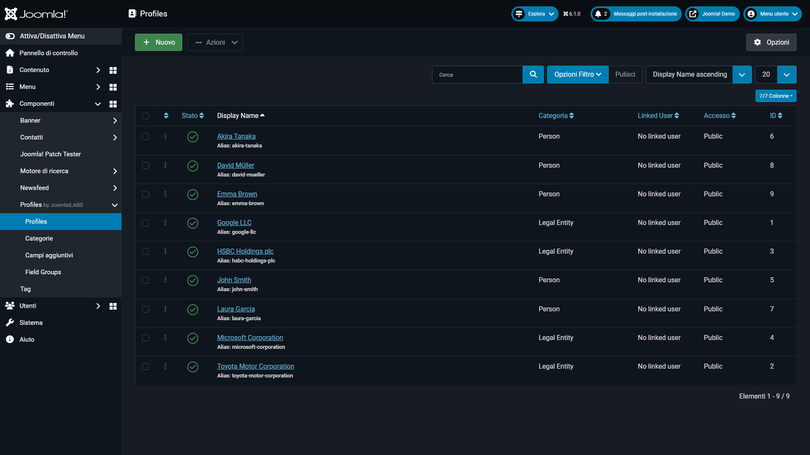
Task: Click the search magnifier button
Action: click(533, 75)
